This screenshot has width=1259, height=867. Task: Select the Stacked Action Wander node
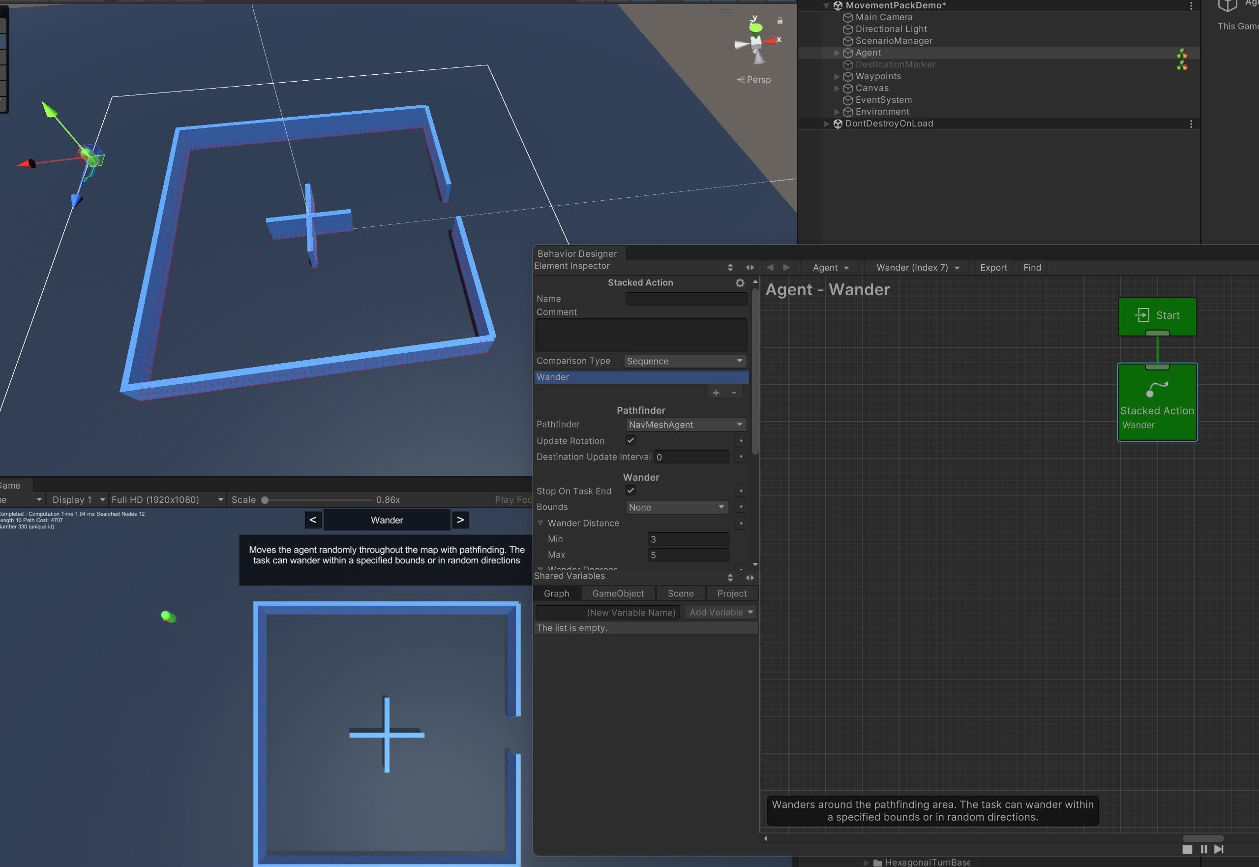tap(1157, 402)
